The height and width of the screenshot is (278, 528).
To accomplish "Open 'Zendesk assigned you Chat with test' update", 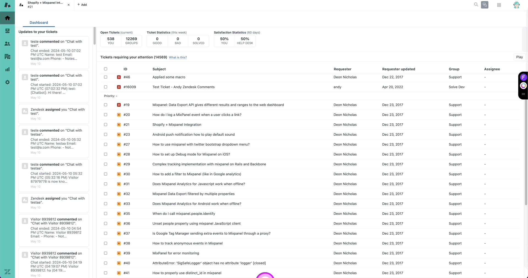I will 54,114.
